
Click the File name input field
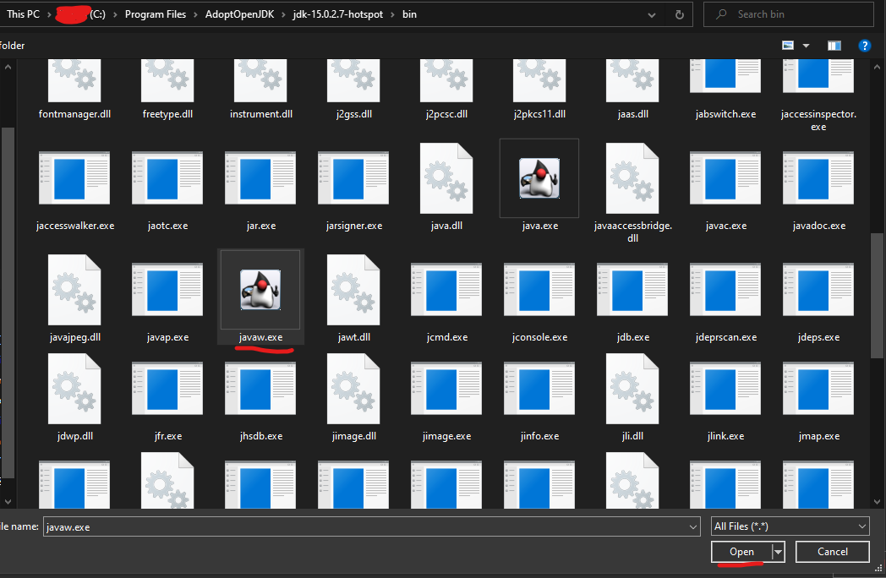tap(366, 527)
